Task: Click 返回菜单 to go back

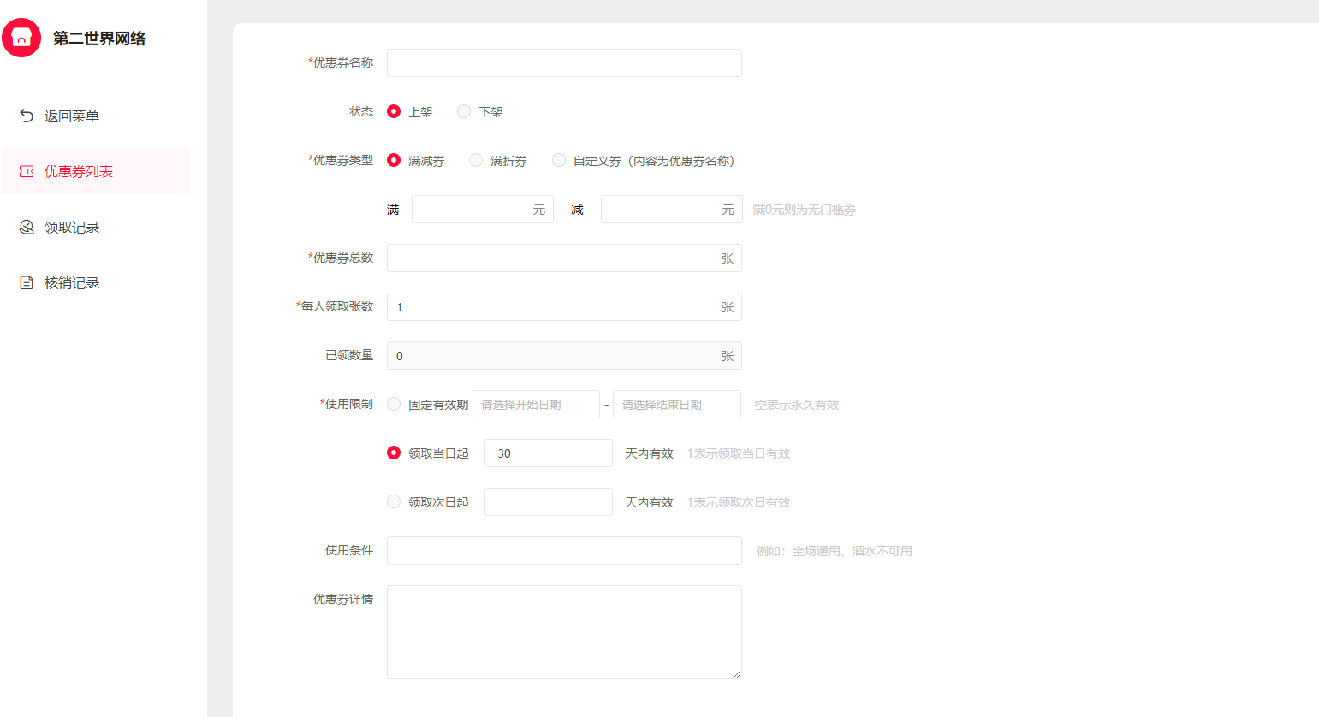Action: coord(72,116)
